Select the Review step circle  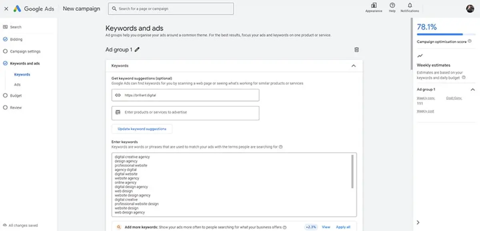pos(5,108)
